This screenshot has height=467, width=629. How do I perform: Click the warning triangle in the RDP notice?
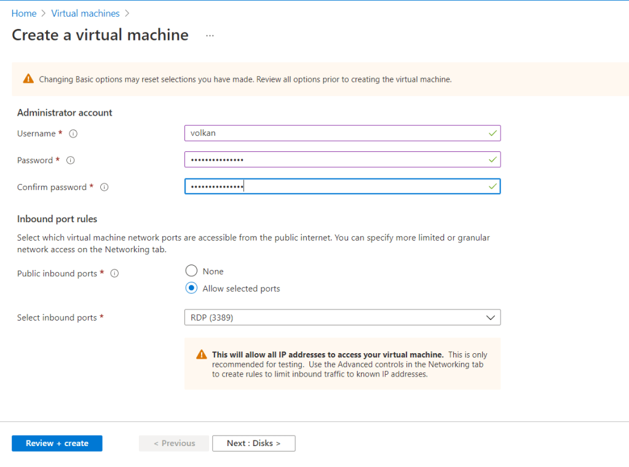pos(201,355)
